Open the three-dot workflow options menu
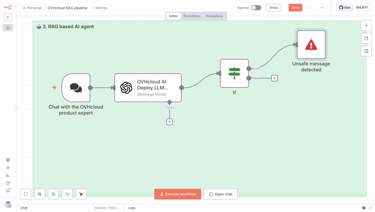 322,8
